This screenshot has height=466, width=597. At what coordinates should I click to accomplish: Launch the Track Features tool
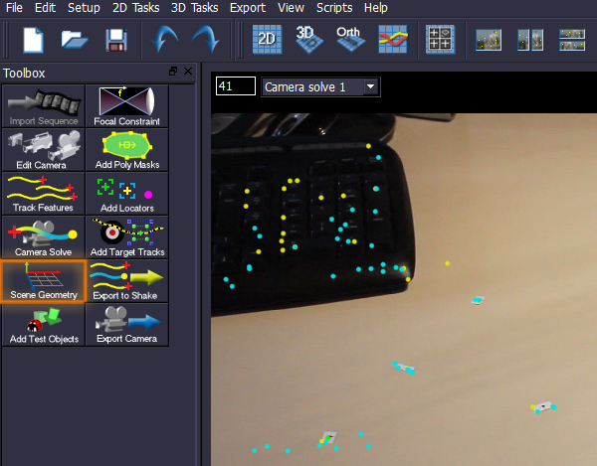pyautogui.click(x=44, y=193)
